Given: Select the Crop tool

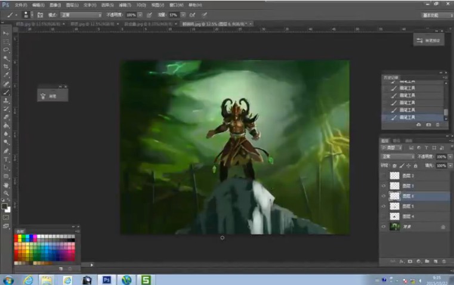Looking at the screenshot, I should (6, 67).
